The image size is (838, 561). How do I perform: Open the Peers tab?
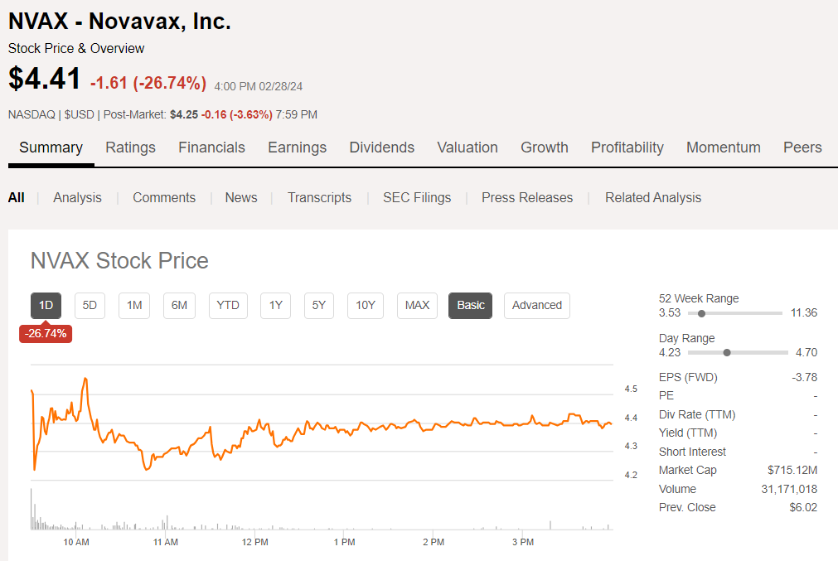802,148
